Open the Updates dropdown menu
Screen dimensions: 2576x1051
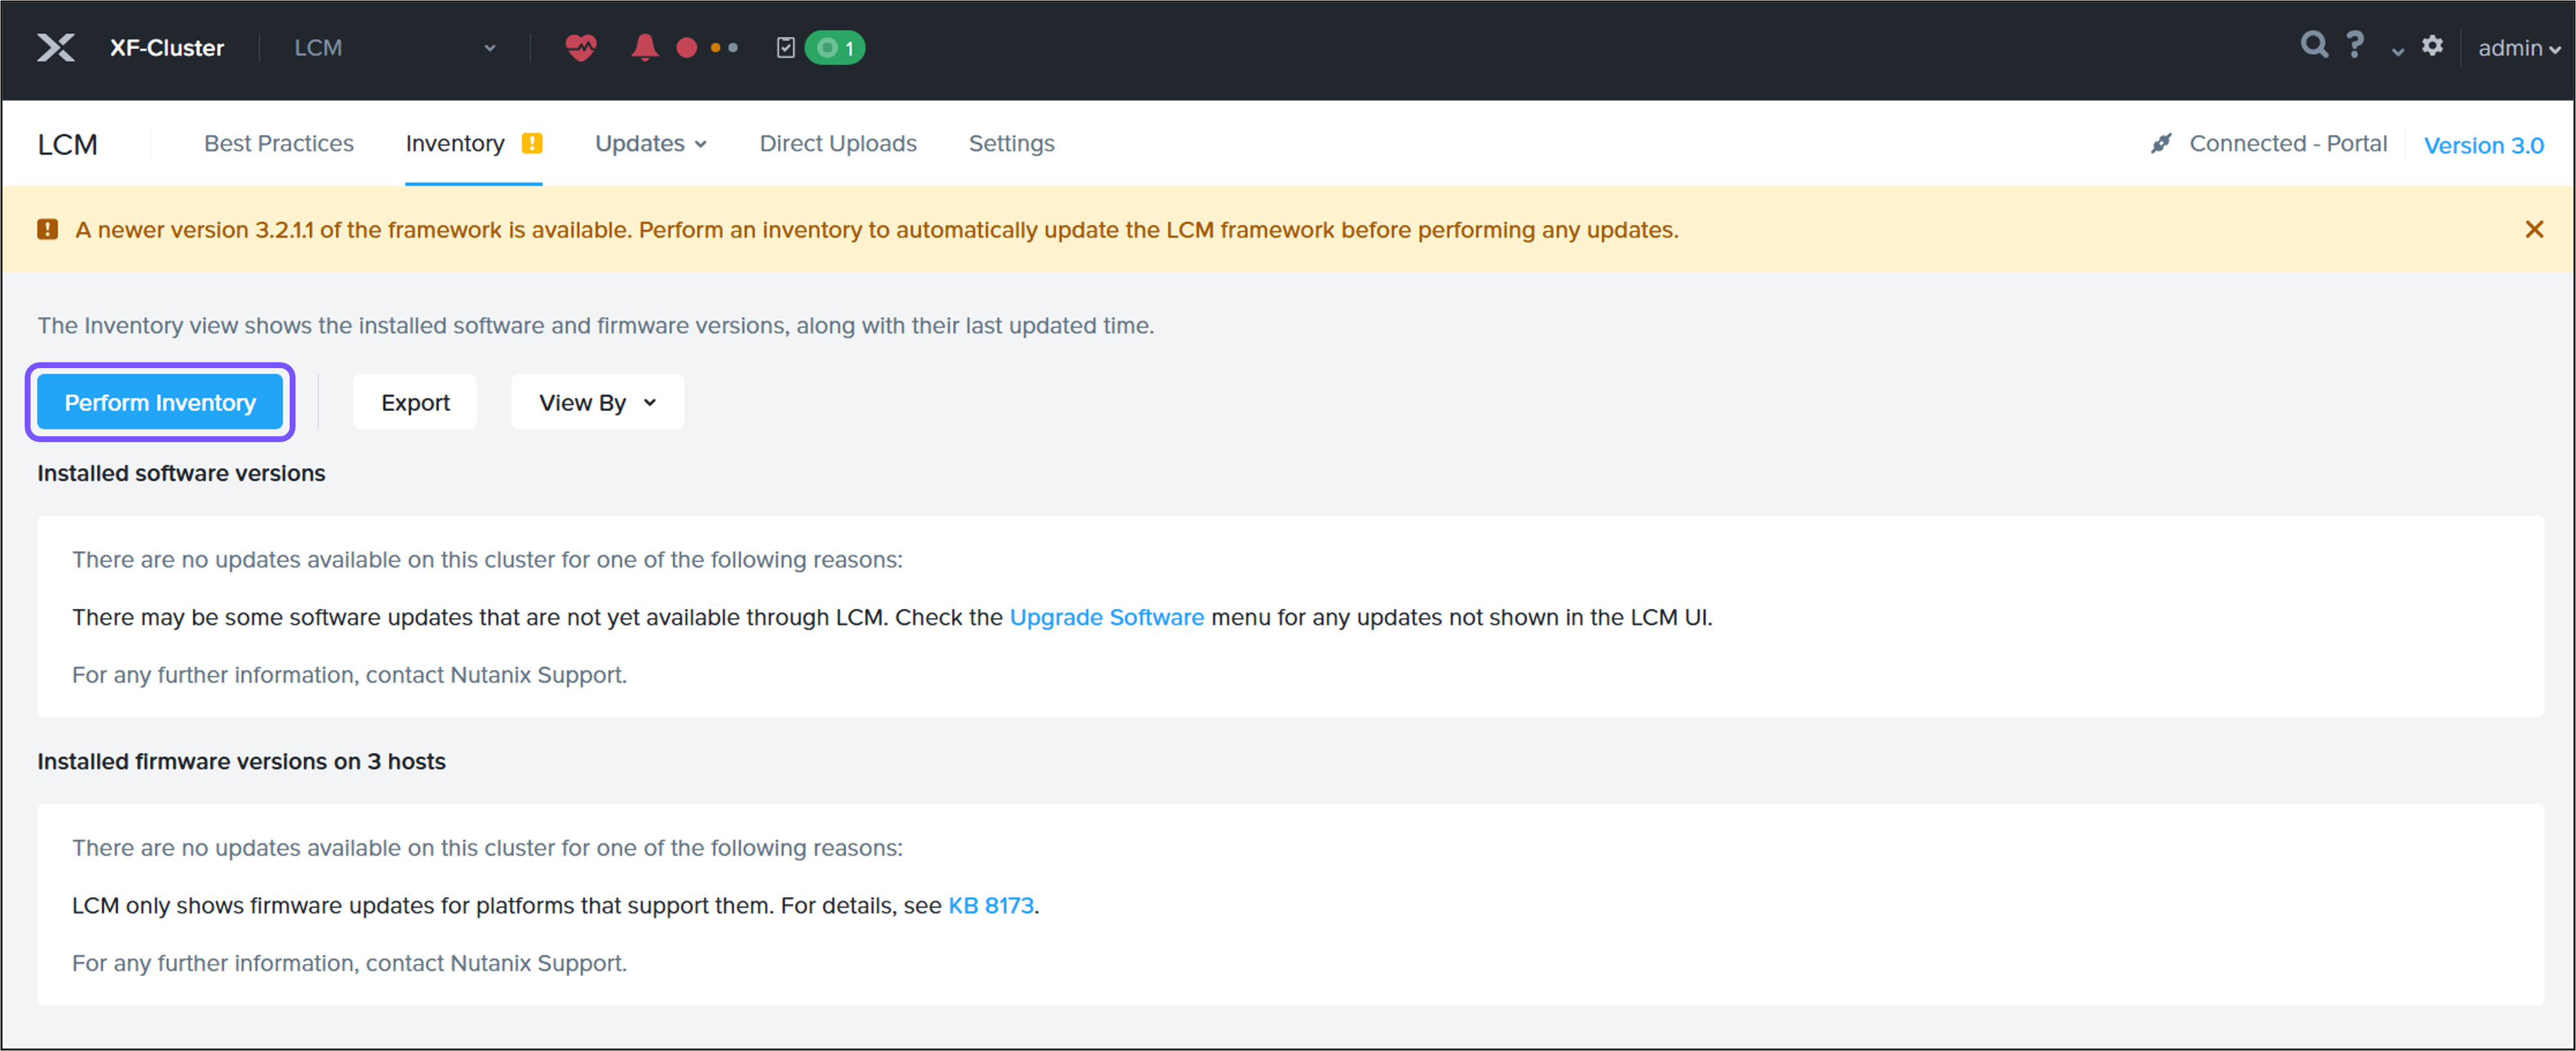[650, 143]
